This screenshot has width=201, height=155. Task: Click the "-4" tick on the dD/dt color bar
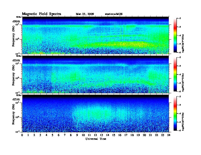click(x=180, y=74)
